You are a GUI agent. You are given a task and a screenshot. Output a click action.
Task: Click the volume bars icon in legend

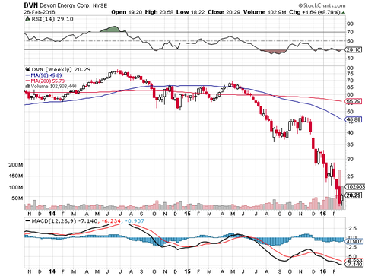(x=27, y=87)
